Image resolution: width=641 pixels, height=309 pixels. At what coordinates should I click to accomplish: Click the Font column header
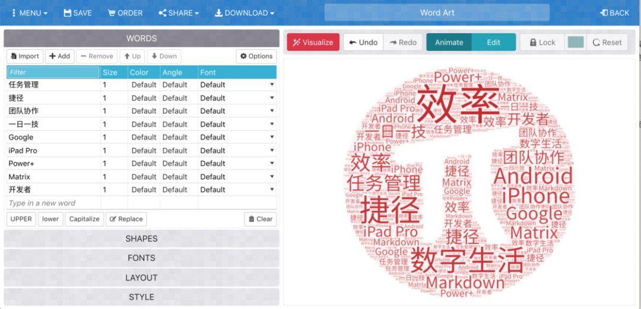click(208, 73)
